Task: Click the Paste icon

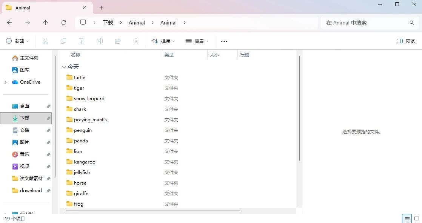Action: pos(82,41)
